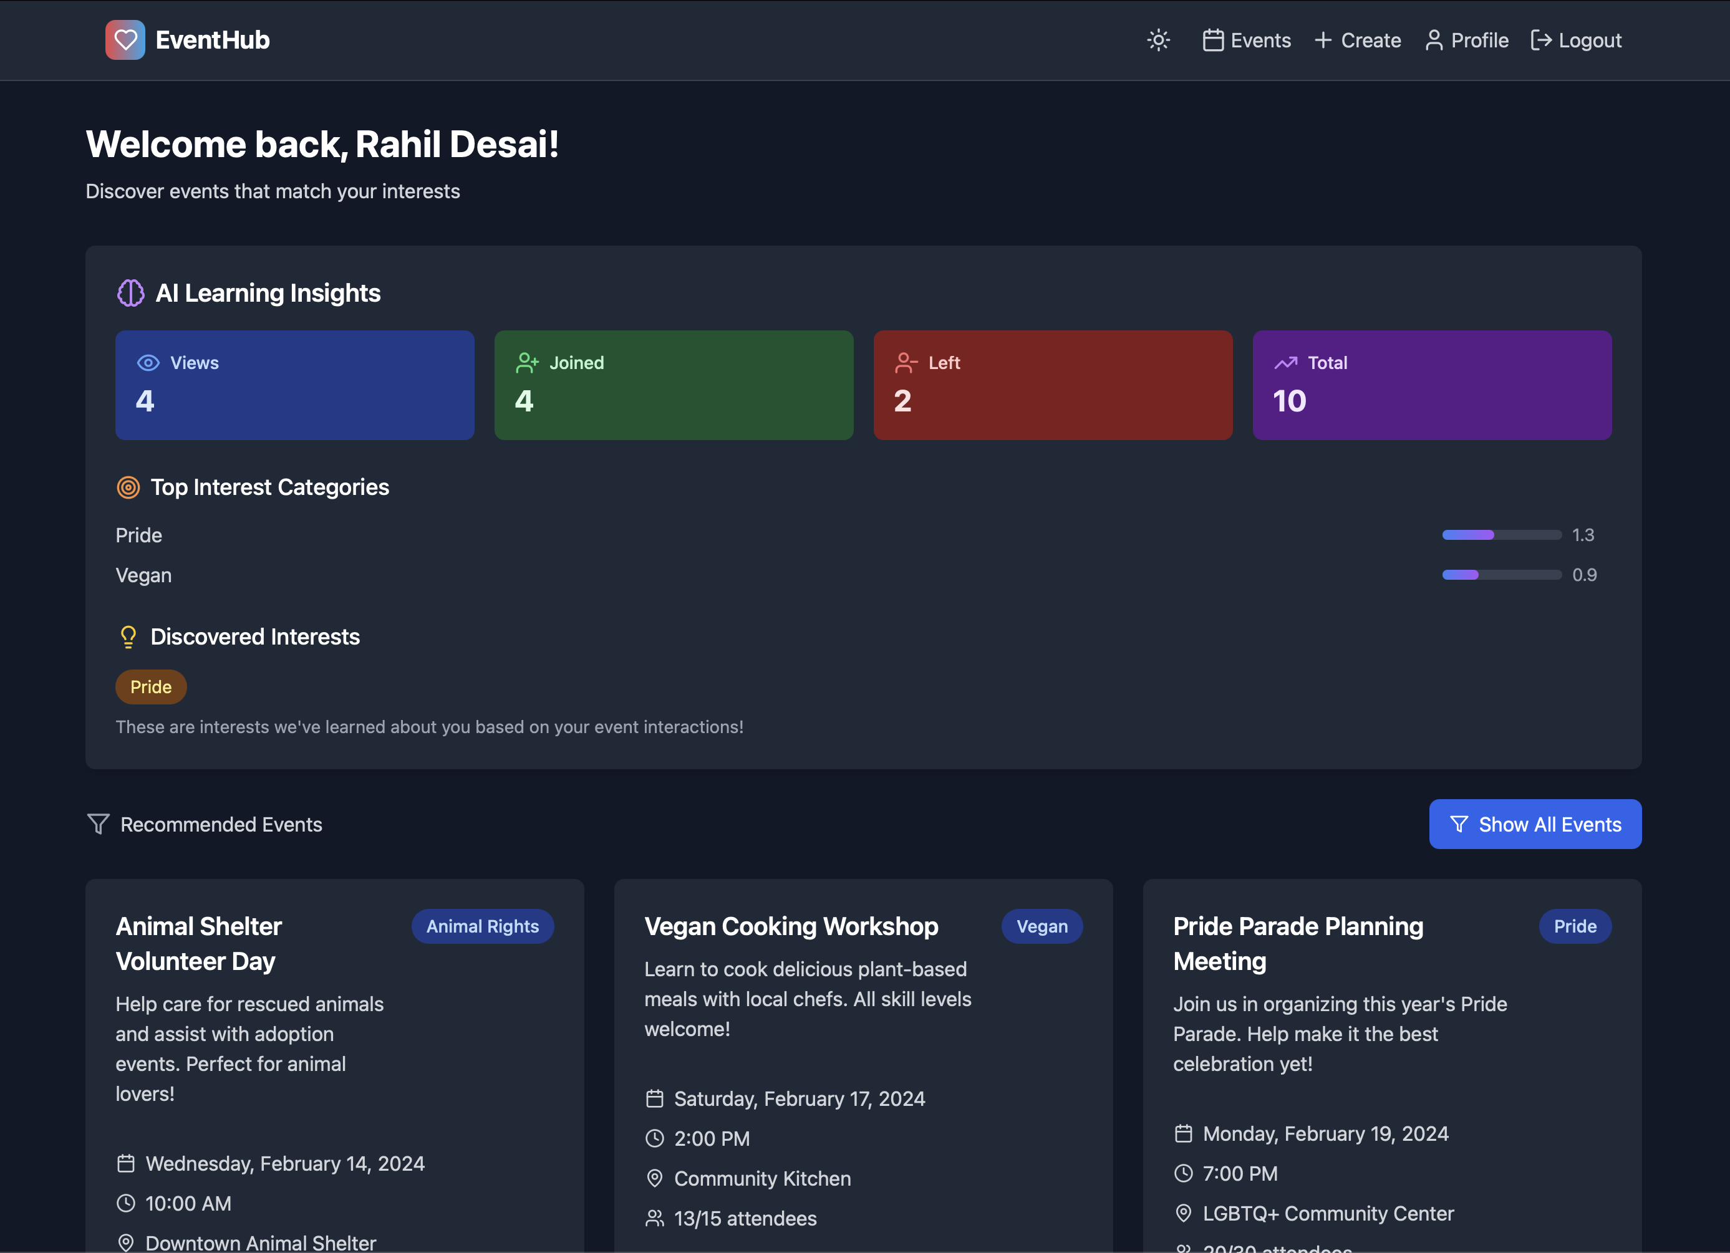Click the eye icon in Views card

click(x=148, y=363)
